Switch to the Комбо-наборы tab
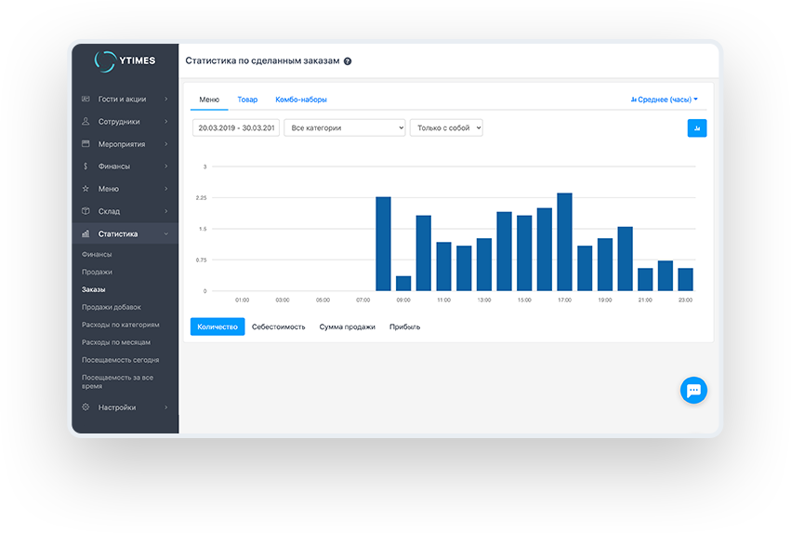Viewport: 791px width, 533px height. [x=301, y=100]
